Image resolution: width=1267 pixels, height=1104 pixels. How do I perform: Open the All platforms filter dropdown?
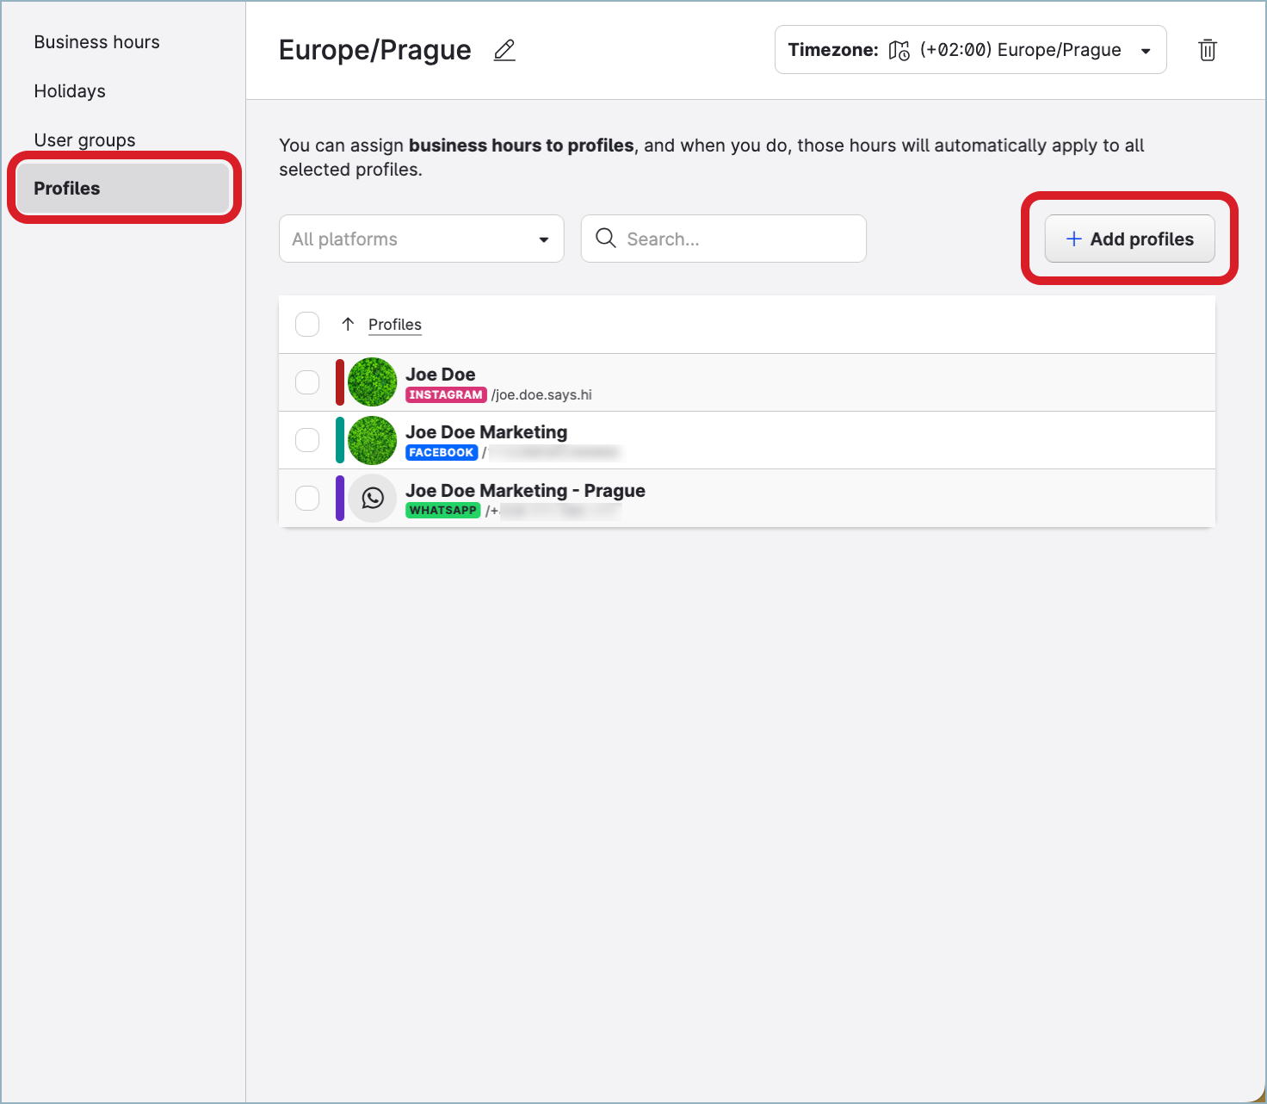coord(421,239)
